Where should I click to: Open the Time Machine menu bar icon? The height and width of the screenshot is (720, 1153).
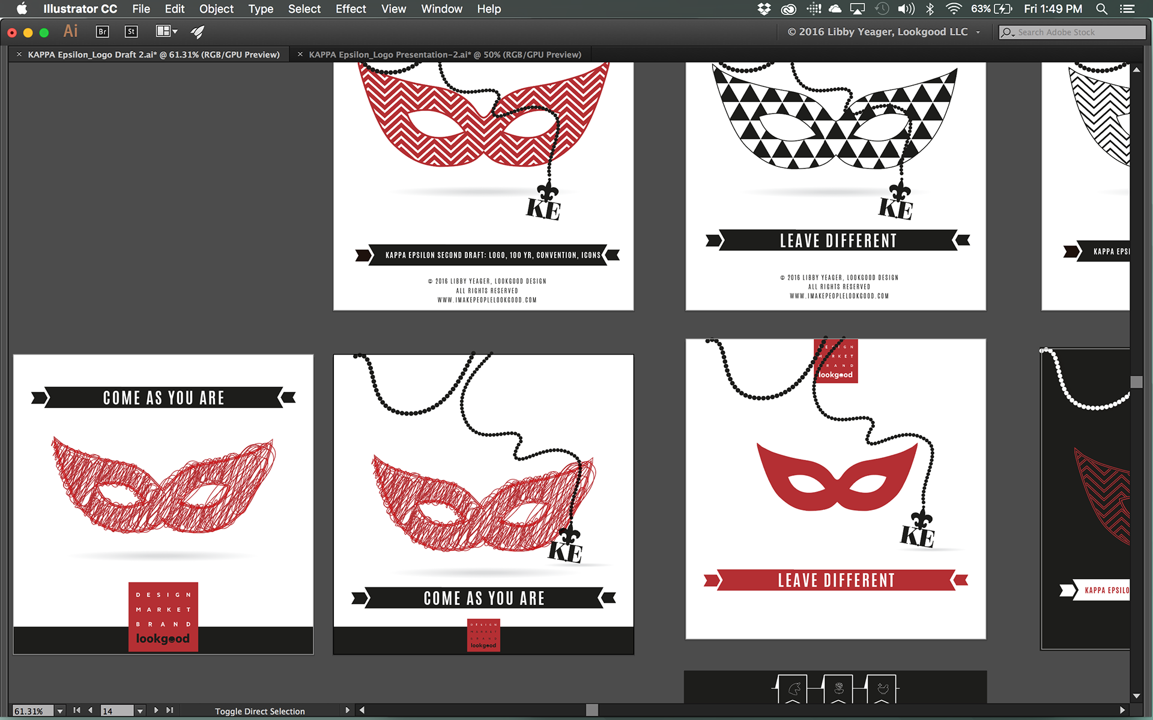(x=882, y=9)
